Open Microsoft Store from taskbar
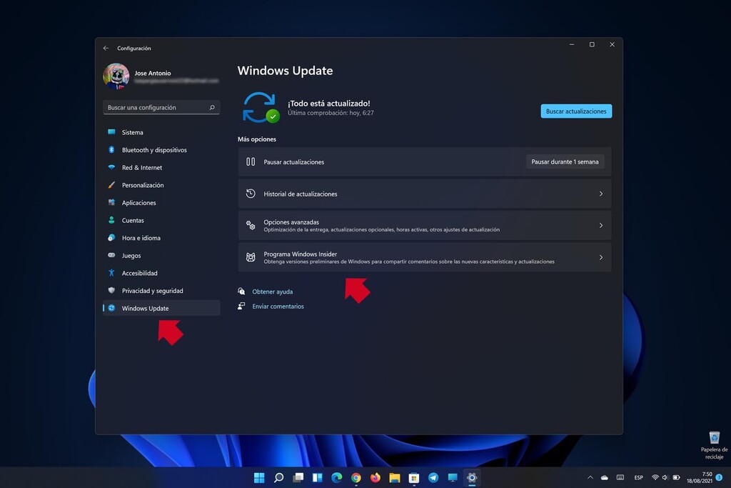731x488 pixels. pos(414,477)
